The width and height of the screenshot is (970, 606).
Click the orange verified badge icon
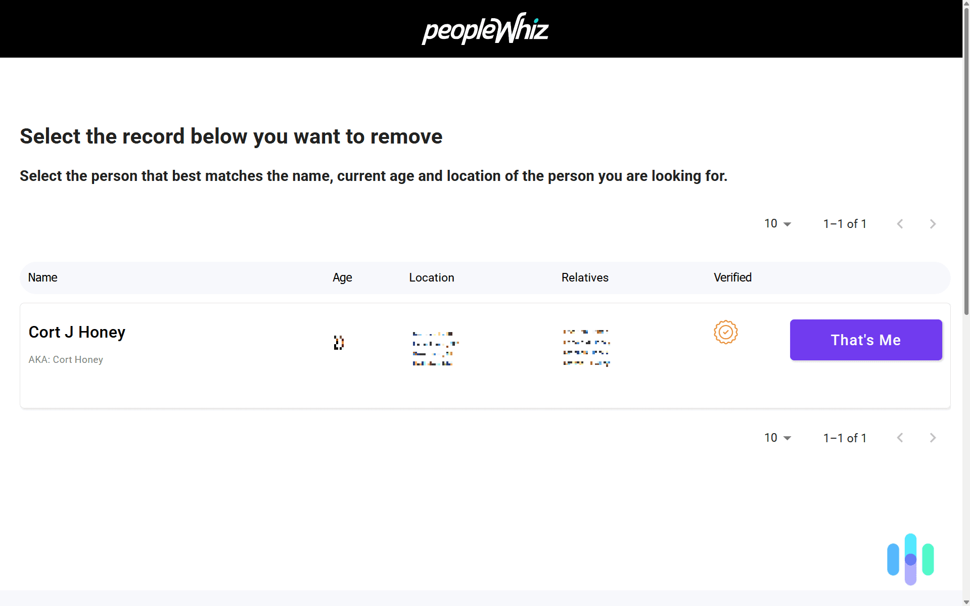[x=725, y=332]
